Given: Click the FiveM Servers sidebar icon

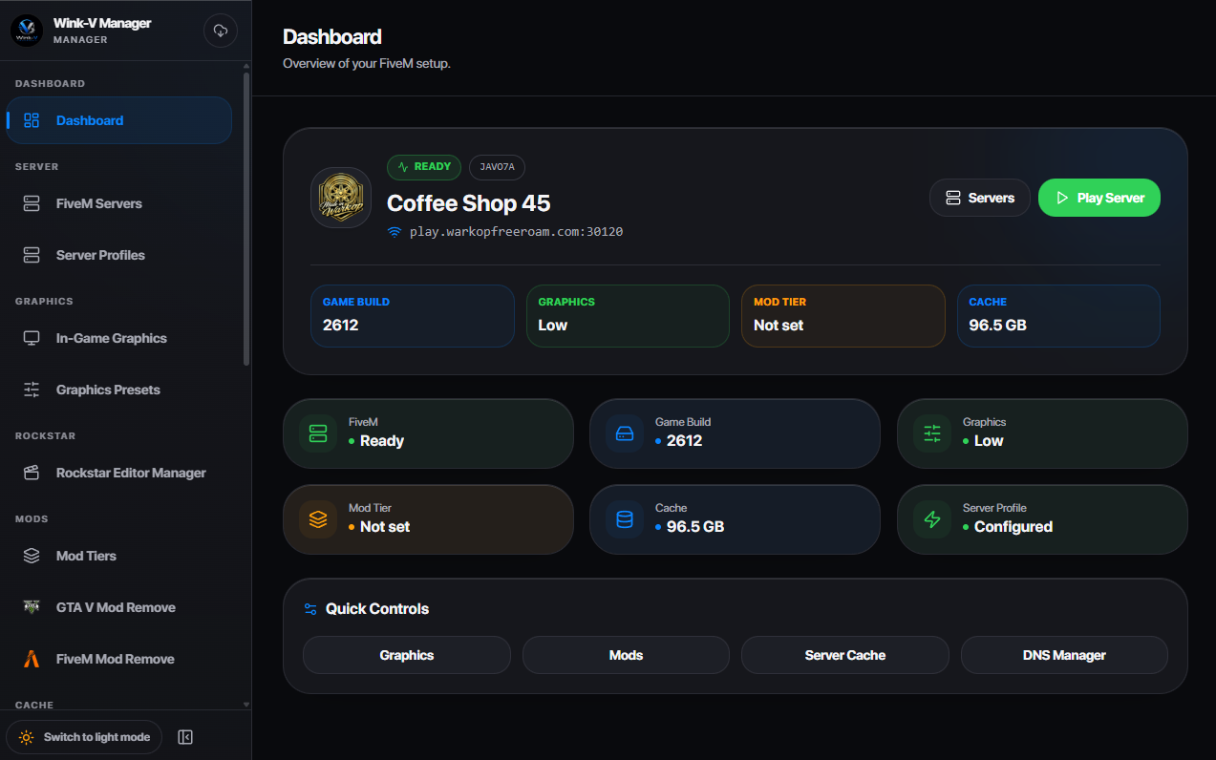Looking at the screenshot, I should (32, 203).
